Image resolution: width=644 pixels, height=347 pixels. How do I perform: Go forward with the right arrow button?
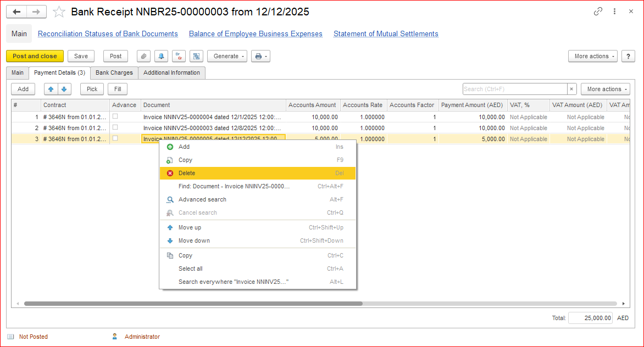pos(36,12)
